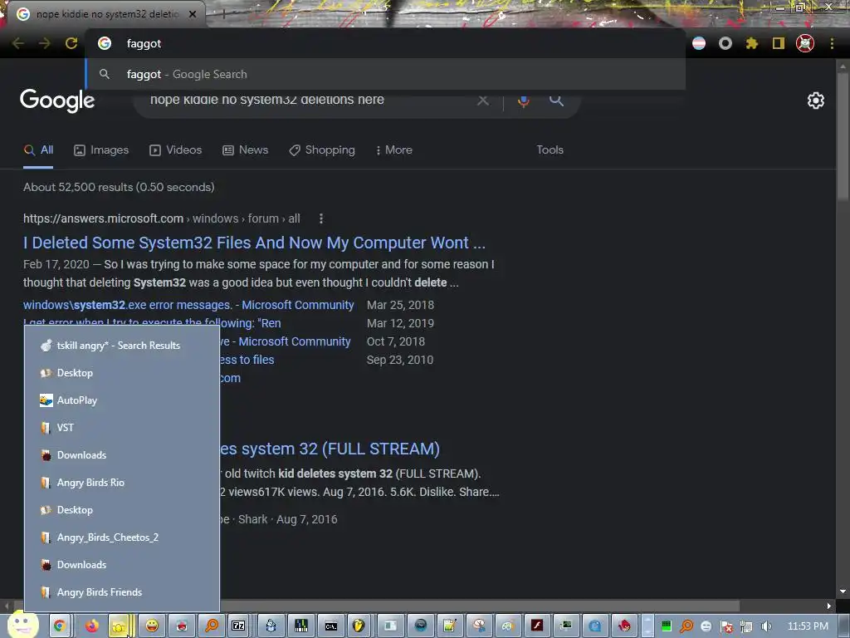Screen dimensions: 850x638
Task: Click the tray volume speaker icon
Action: tap(766, 626)
